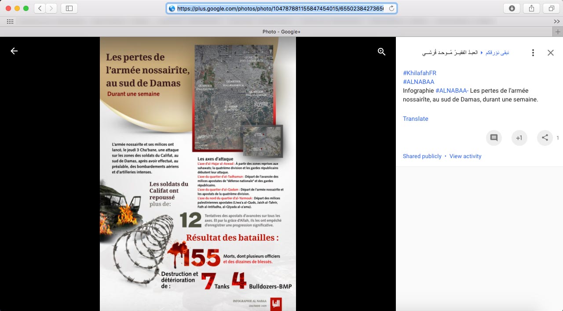Open the Safari share menu in the toolbar
The width and height of the screenshot is (563, 311).
(x=531, y=8)
